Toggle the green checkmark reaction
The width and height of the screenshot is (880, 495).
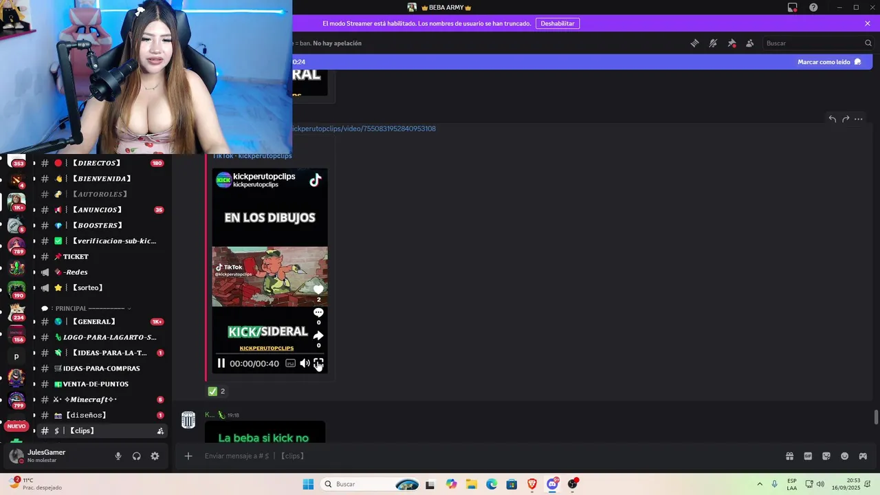click(x=217, y=391)
